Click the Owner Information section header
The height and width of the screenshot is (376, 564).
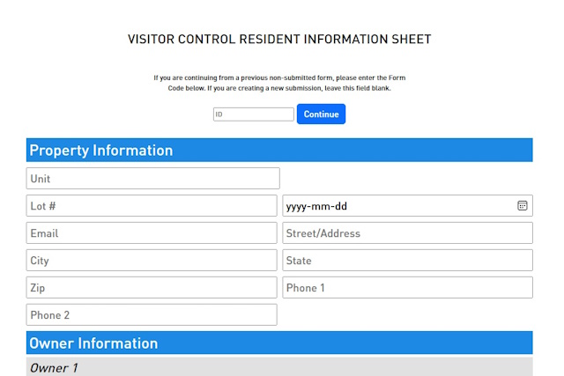[x=279, y=343]
